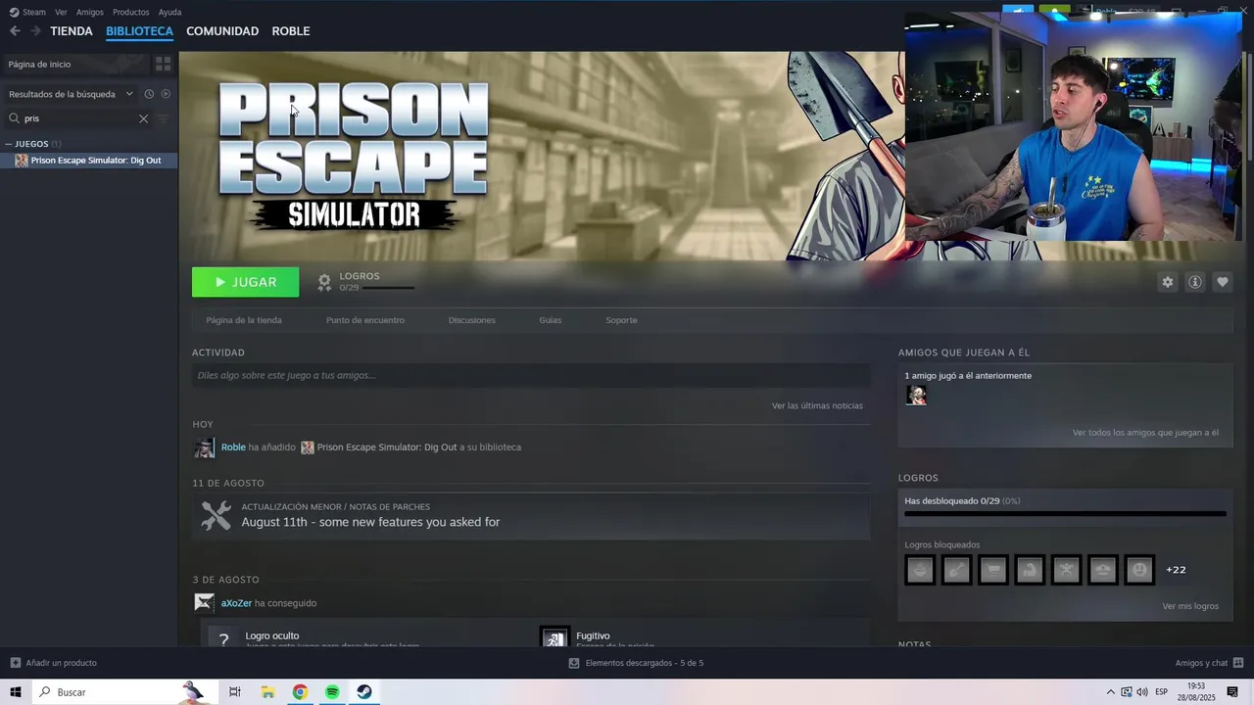Open Ver mis logros link
This screenshot has width=1254, height=705.
(x=1190, y=606)
